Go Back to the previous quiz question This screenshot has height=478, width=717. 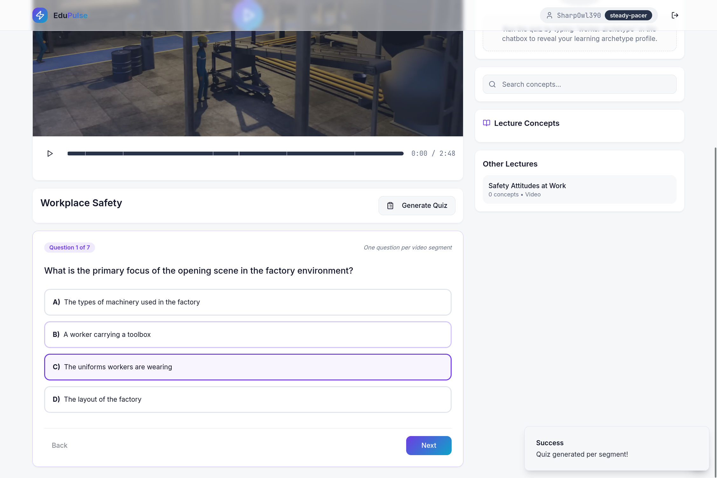pyautogui.click(x=59, y=445)
